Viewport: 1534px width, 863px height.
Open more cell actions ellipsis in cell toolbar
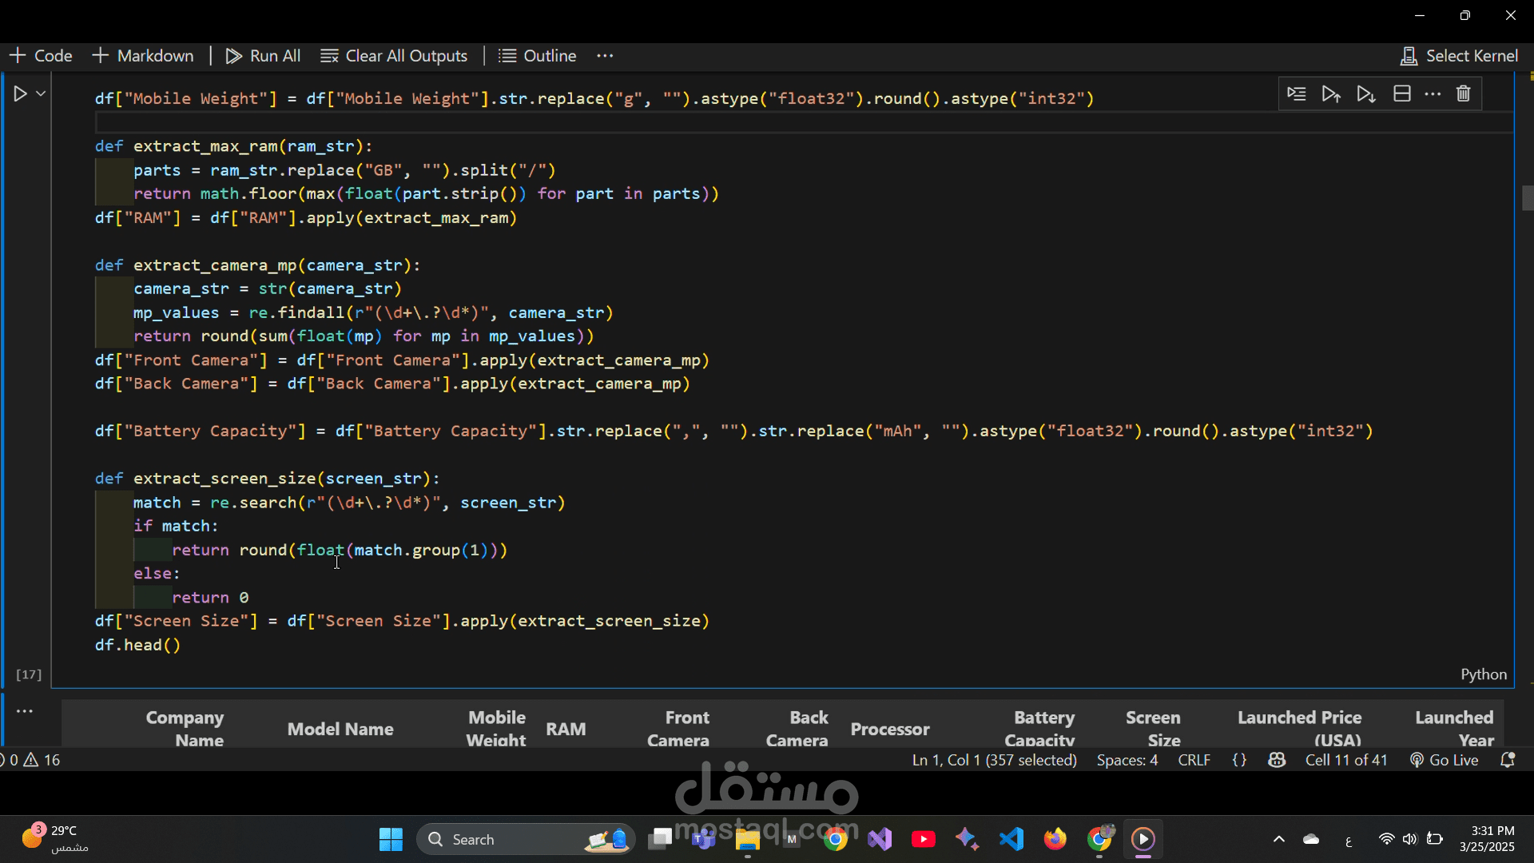coord(1433,94)
